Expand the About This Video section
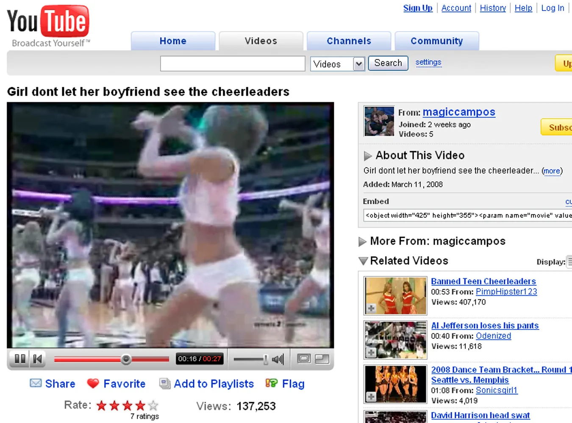572x423 pixels. [367, 156]
